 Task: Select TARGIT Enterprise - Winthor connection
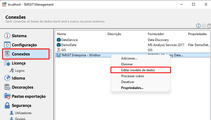[x=81, y=55]
